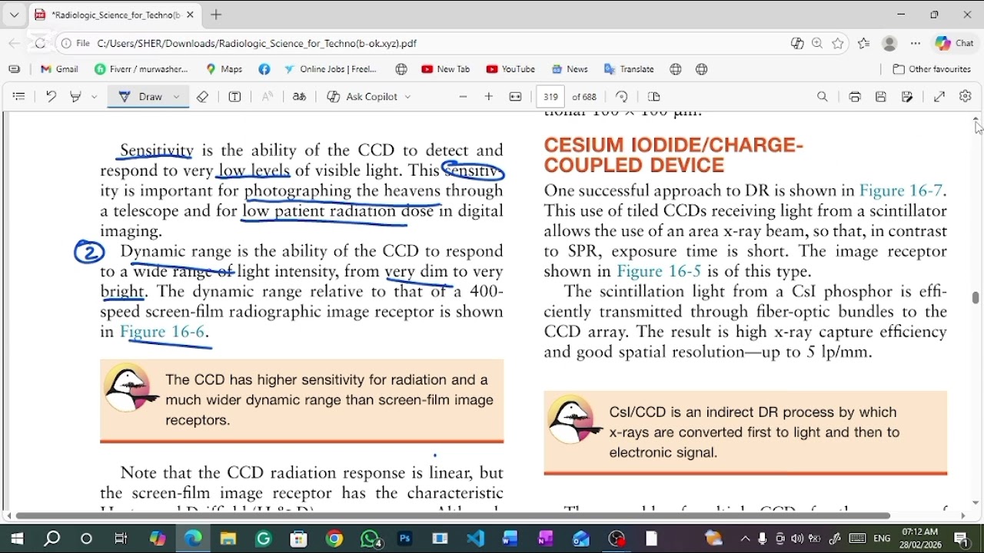Open Settings and more menu

tap(916, 44)
